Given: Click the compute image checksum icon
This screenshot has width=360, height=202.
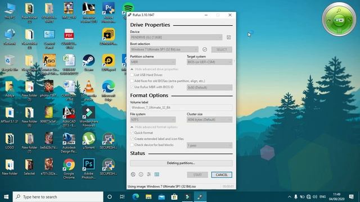Looking at the screenshot, I should click(x=205, y=49).
